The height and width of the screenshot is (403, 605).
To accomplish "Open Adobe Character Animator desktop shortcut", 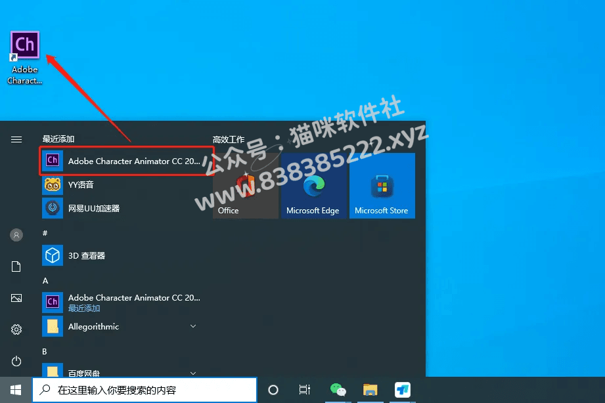I will coord(25,58).
